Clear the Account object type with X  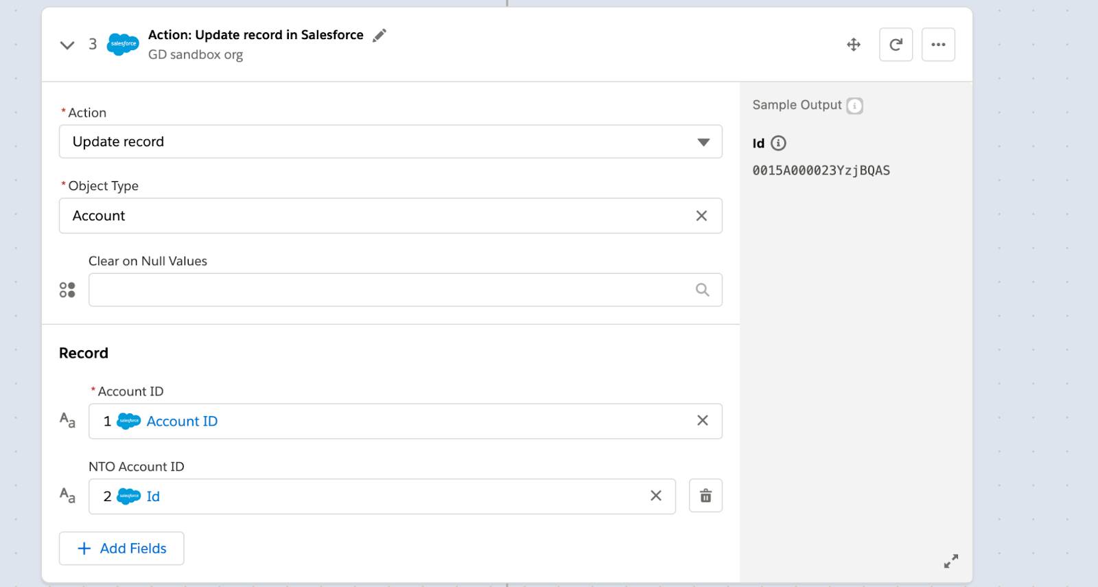(701, 216)
